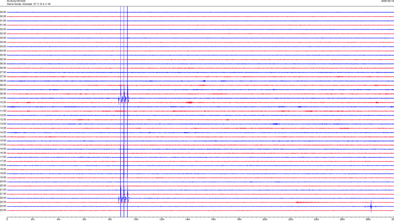Pick the 14m axis tick label
Screen dimensions: 394x221
(x=188, y=219)
